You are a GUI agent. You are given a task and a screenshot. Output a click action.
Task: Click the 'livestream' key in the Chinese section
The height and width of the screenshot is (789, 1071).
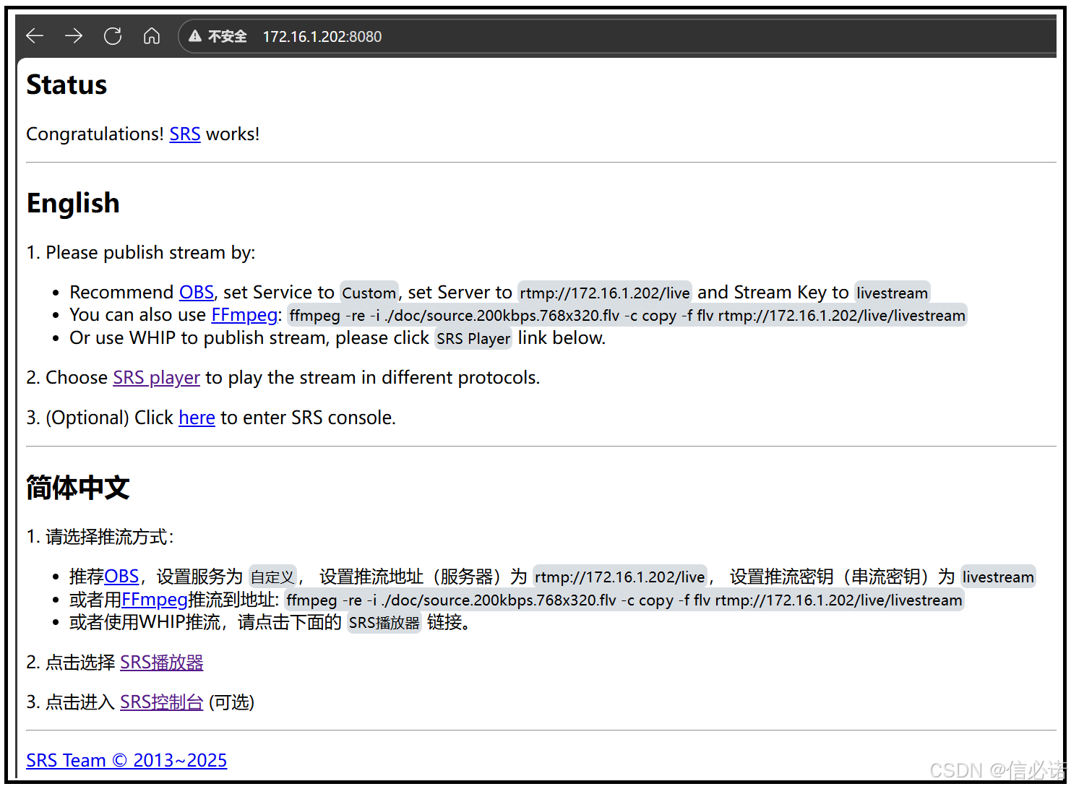click(x=998, y=577)
